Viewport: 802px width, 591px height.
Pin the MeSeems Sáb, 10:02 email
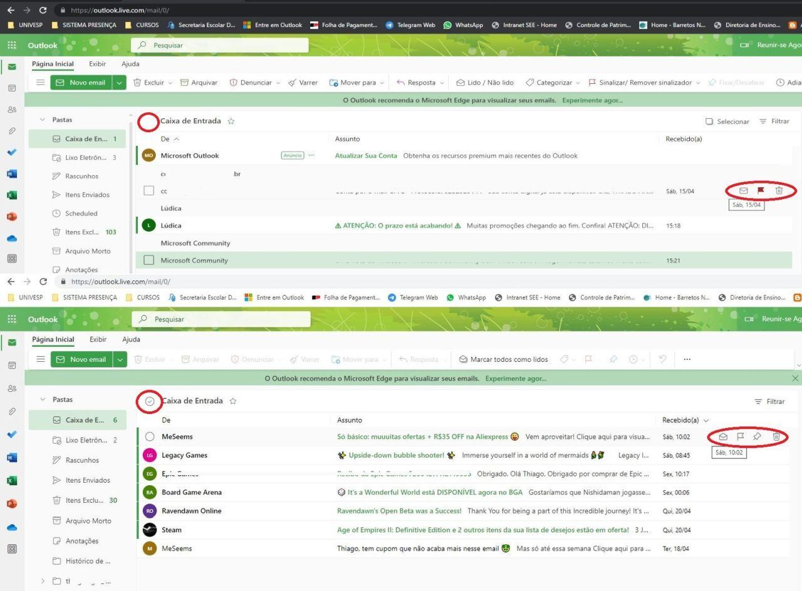click(757, 436)
